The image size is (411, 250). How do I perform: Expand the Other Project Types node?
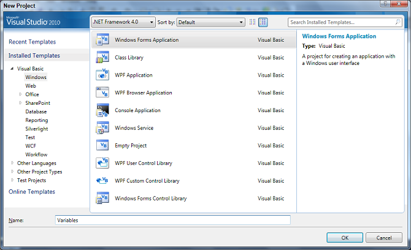[12, 172]
